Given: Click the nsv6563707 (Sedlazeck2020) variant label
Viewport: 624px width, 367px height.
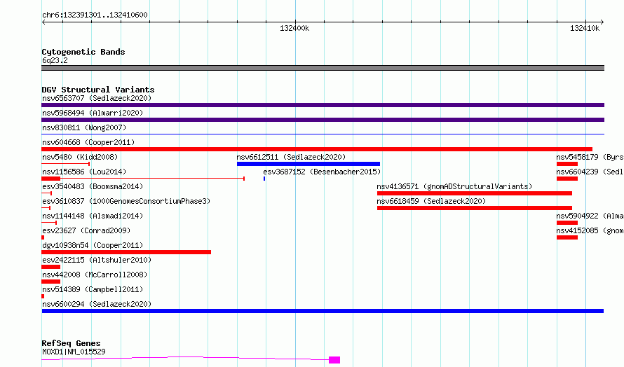Looking at the screenshot, I should [x=97, y=98].
